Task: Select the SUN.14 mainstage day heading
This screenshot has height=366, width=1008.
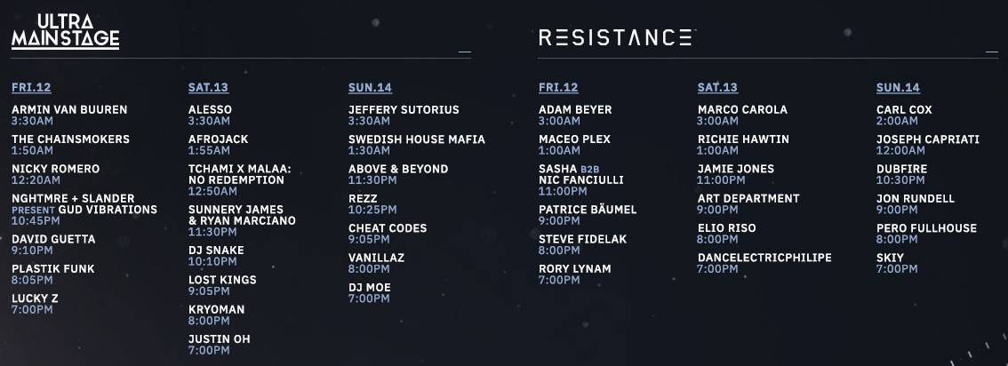Action: [370, 88]
